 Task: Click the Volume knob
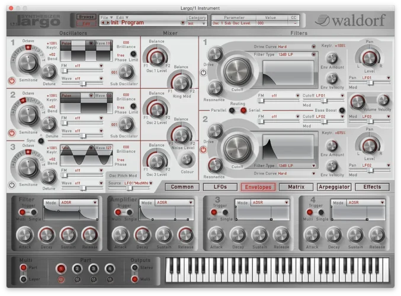(x=358, y=101)
